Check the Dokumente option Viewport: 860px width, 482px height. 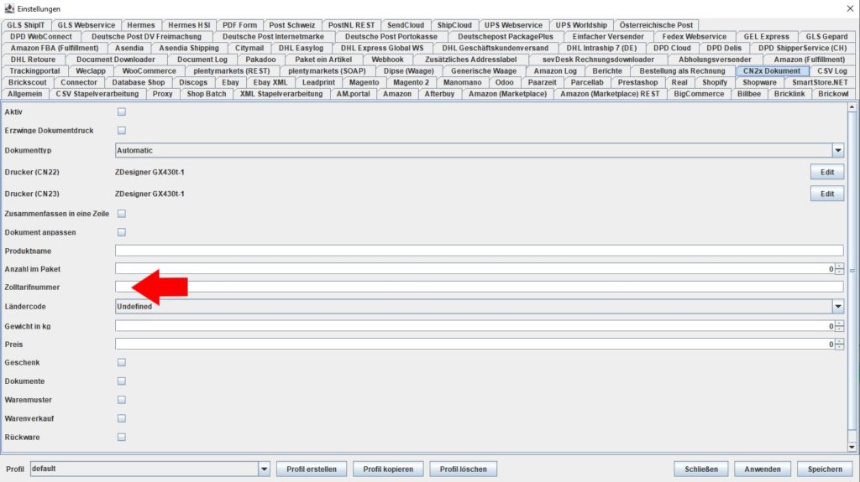click(x=122, y=381)
